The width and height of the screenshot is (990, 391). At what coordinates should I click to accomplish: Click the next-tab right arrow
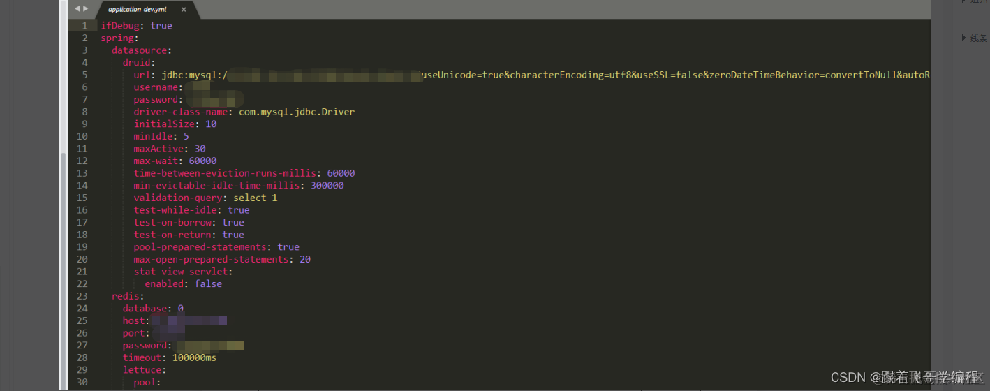point(86,9)
